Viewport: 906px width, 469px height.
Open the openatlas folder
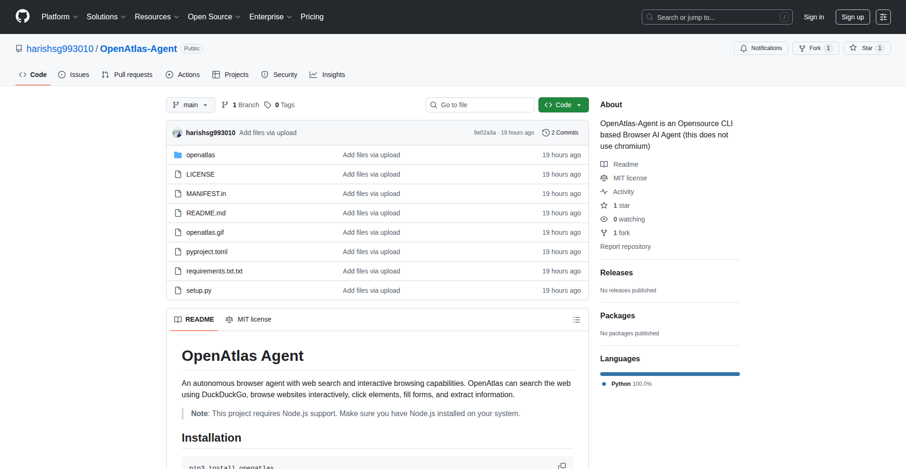(x=201, y=155)
